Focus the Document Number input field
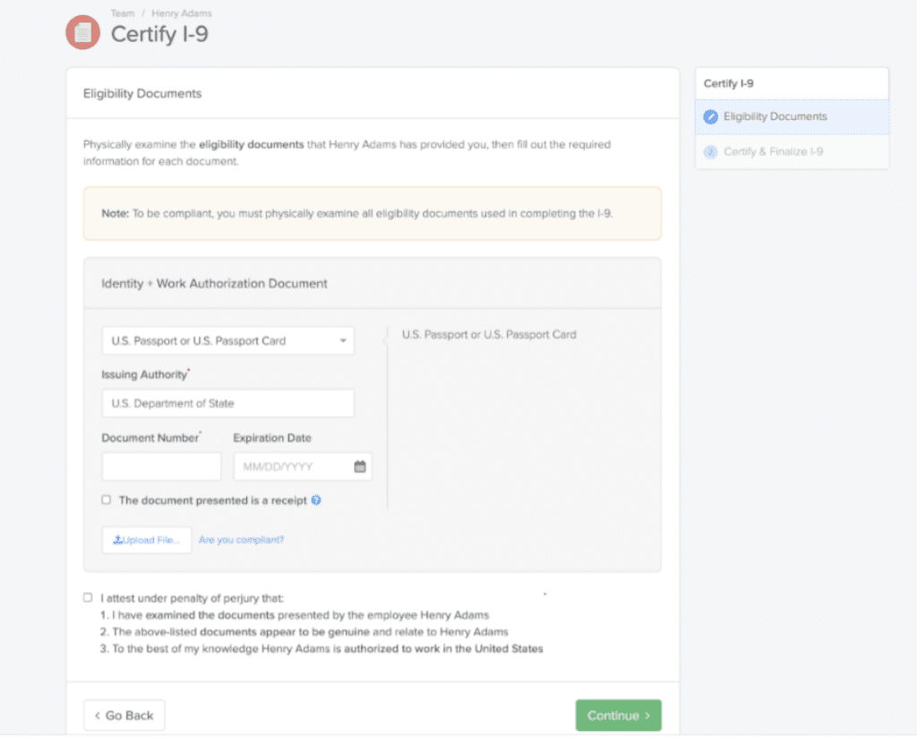The height and width of the screenshot is (738, 917). click(x=161, y=467)
